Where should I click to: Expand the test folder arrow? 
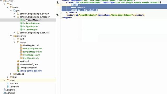(8, 77)
